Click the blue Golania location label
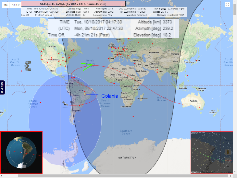237x178 pixels. pyautogui.click(x=110, y=96)
